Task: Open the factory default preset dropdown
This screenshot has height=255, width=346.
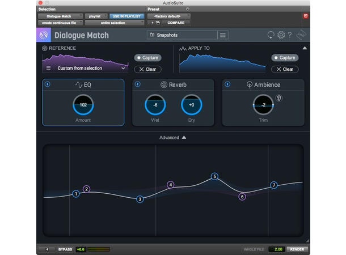Action: [x=169, y=16]
